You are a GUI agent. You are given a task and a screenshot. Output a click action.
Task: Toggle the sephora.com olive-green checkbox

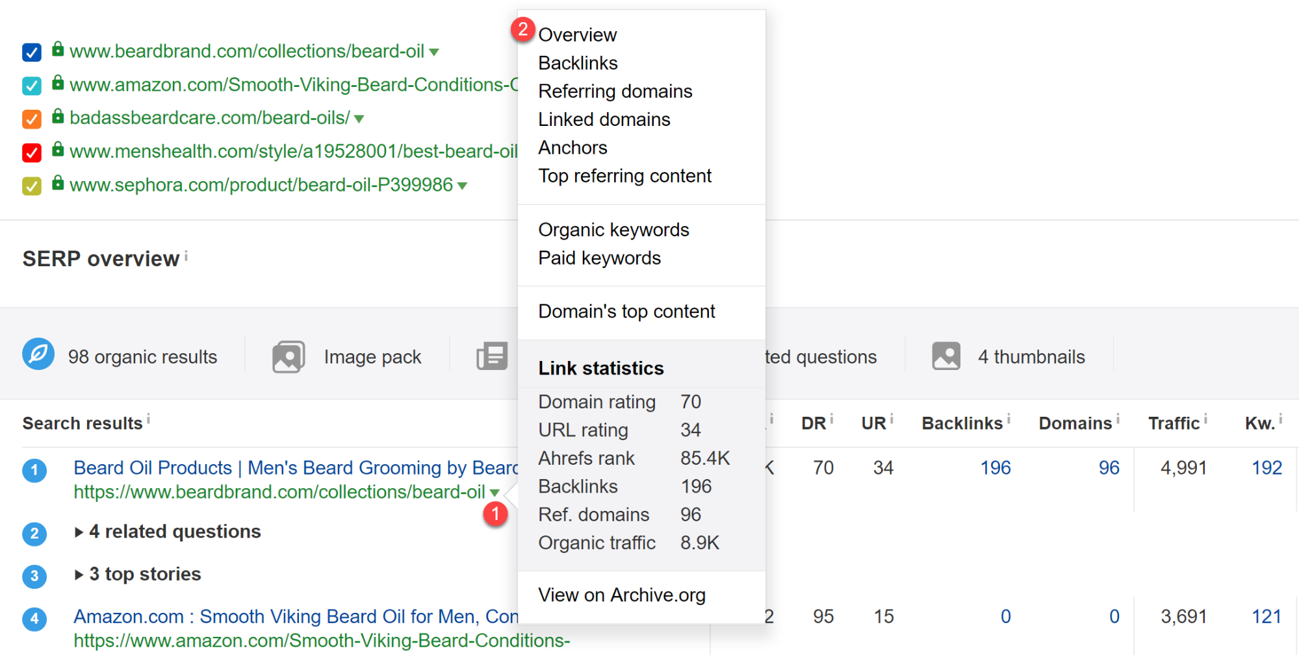coord(32,186)
